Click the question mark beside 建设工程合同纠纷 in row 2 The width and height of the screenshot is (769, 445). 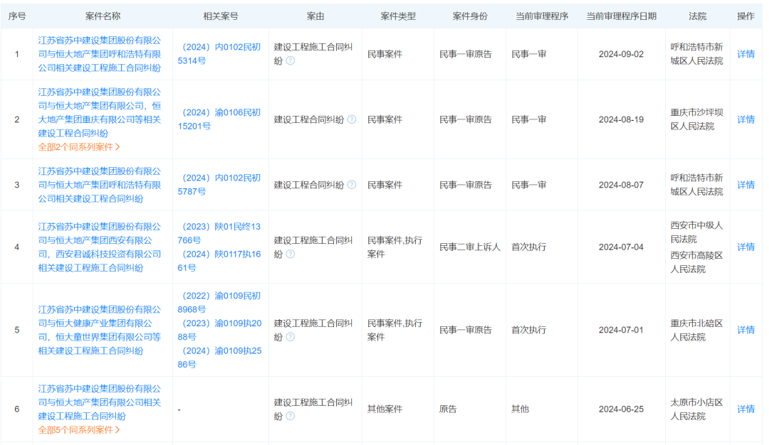tap(352, 119)
